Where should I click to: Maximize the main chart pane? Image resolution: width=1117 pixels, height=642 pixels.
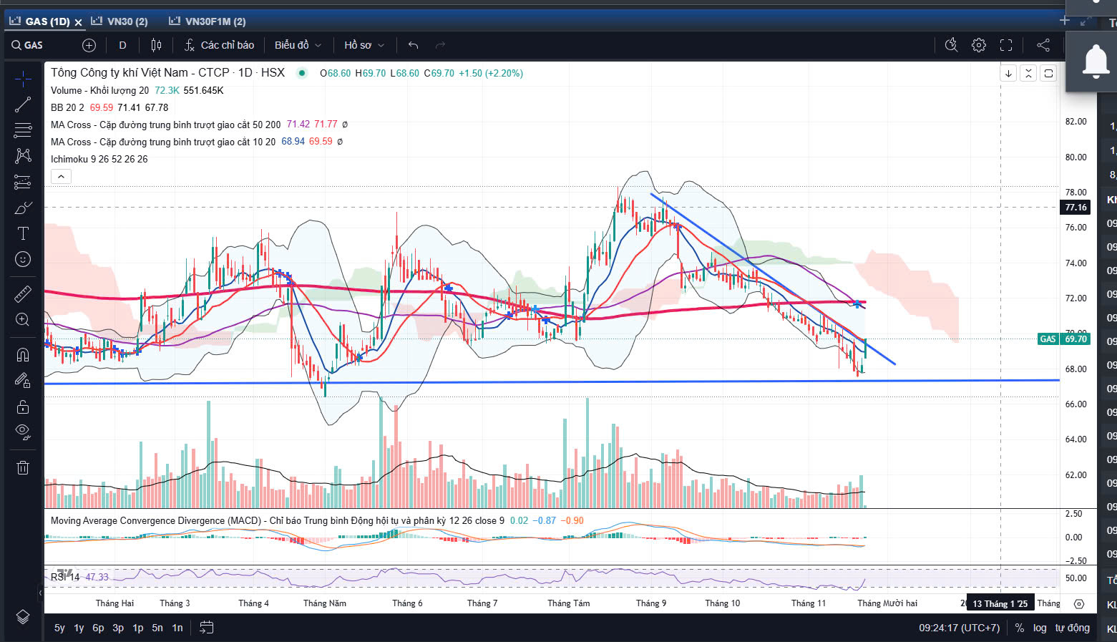click(1048, 73)
